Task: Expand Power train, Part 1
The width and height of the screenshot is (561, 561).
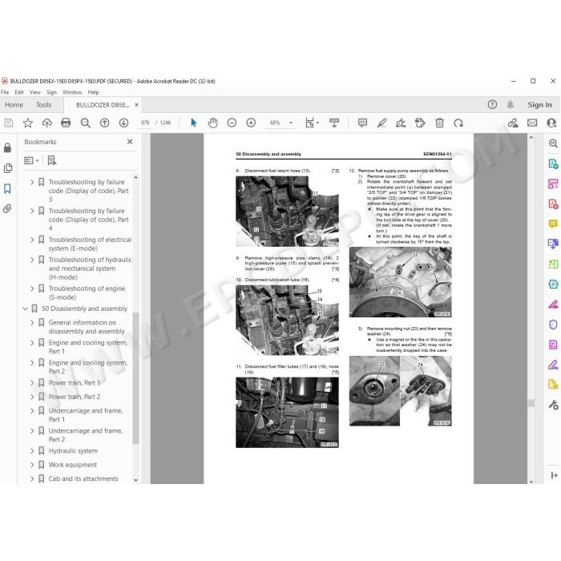Action: click(x=32, y=383)
